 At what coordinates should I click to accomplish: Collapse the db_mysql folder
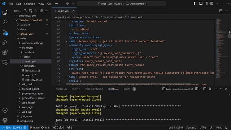[19, 47]
